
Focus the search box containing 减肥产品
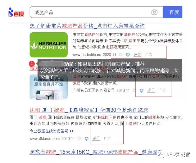coord(96,12)
